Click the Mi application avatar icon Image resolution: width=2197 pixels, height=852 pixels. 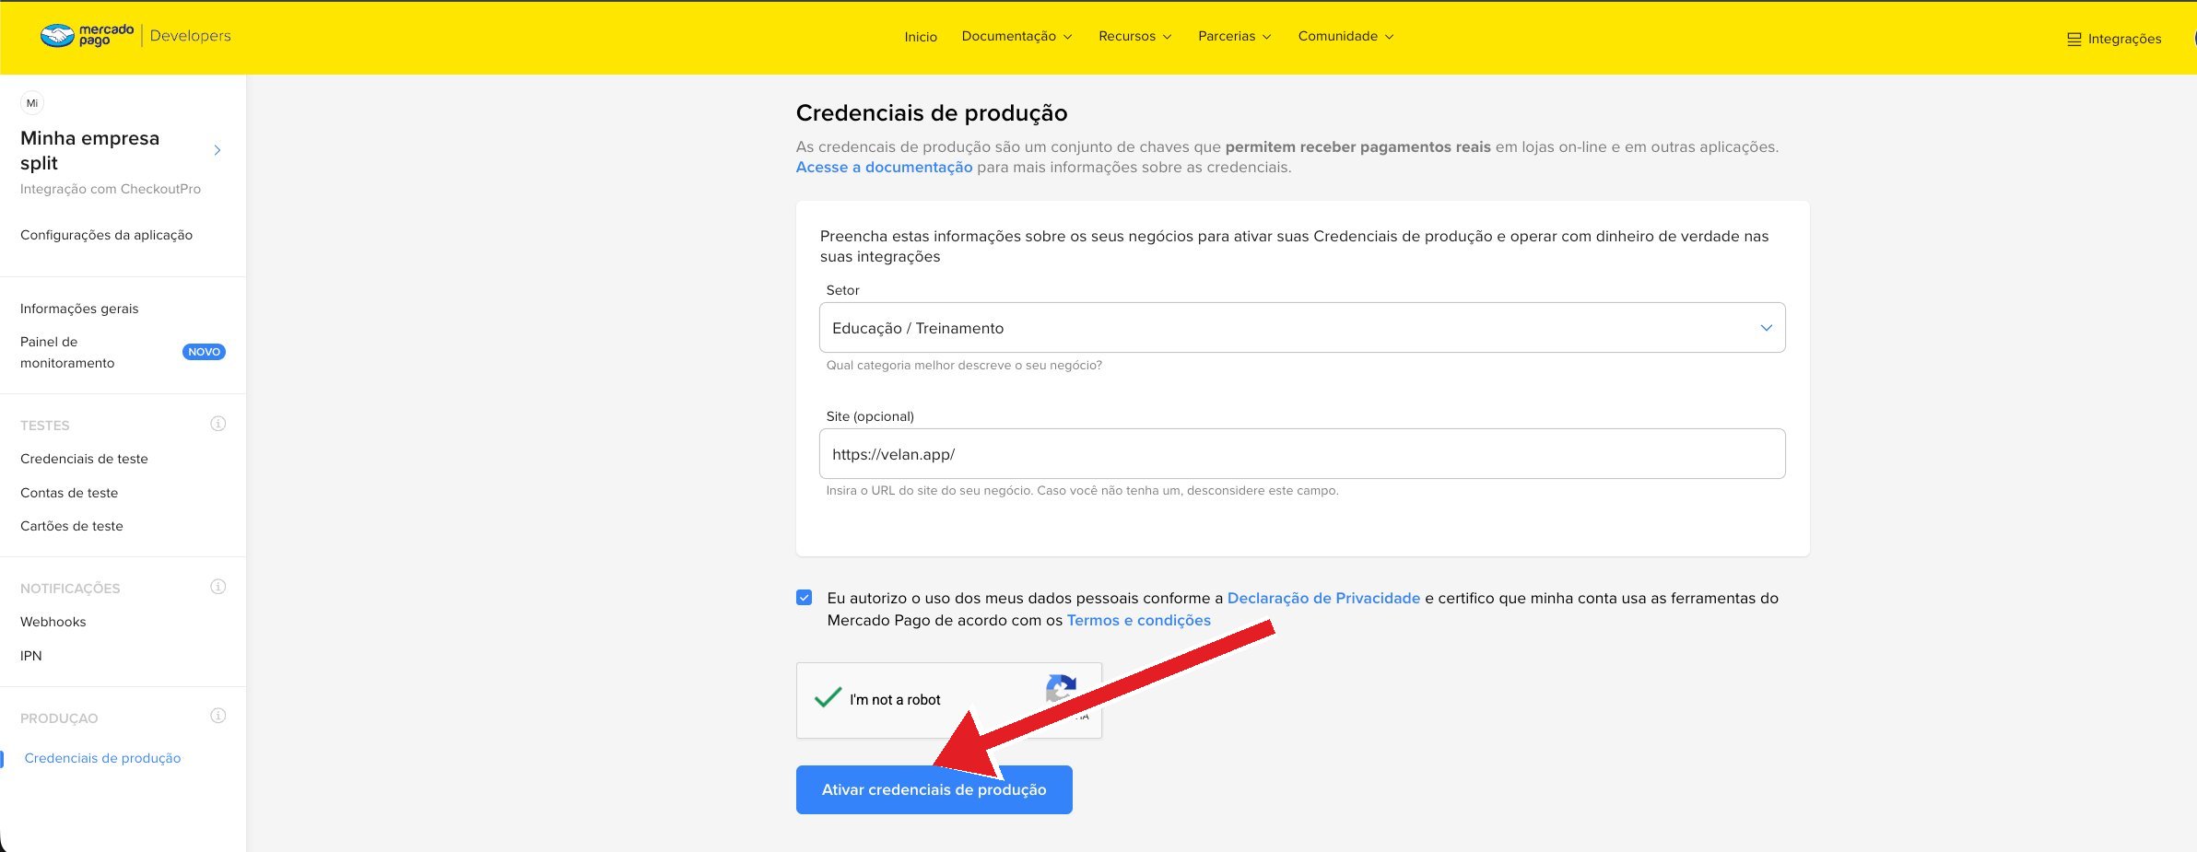click(32, 103)
